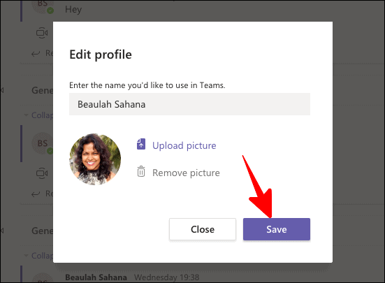This screenshot has height=283, width=385.
Task: Save the profile changes
Action: (x=277, y=229)
